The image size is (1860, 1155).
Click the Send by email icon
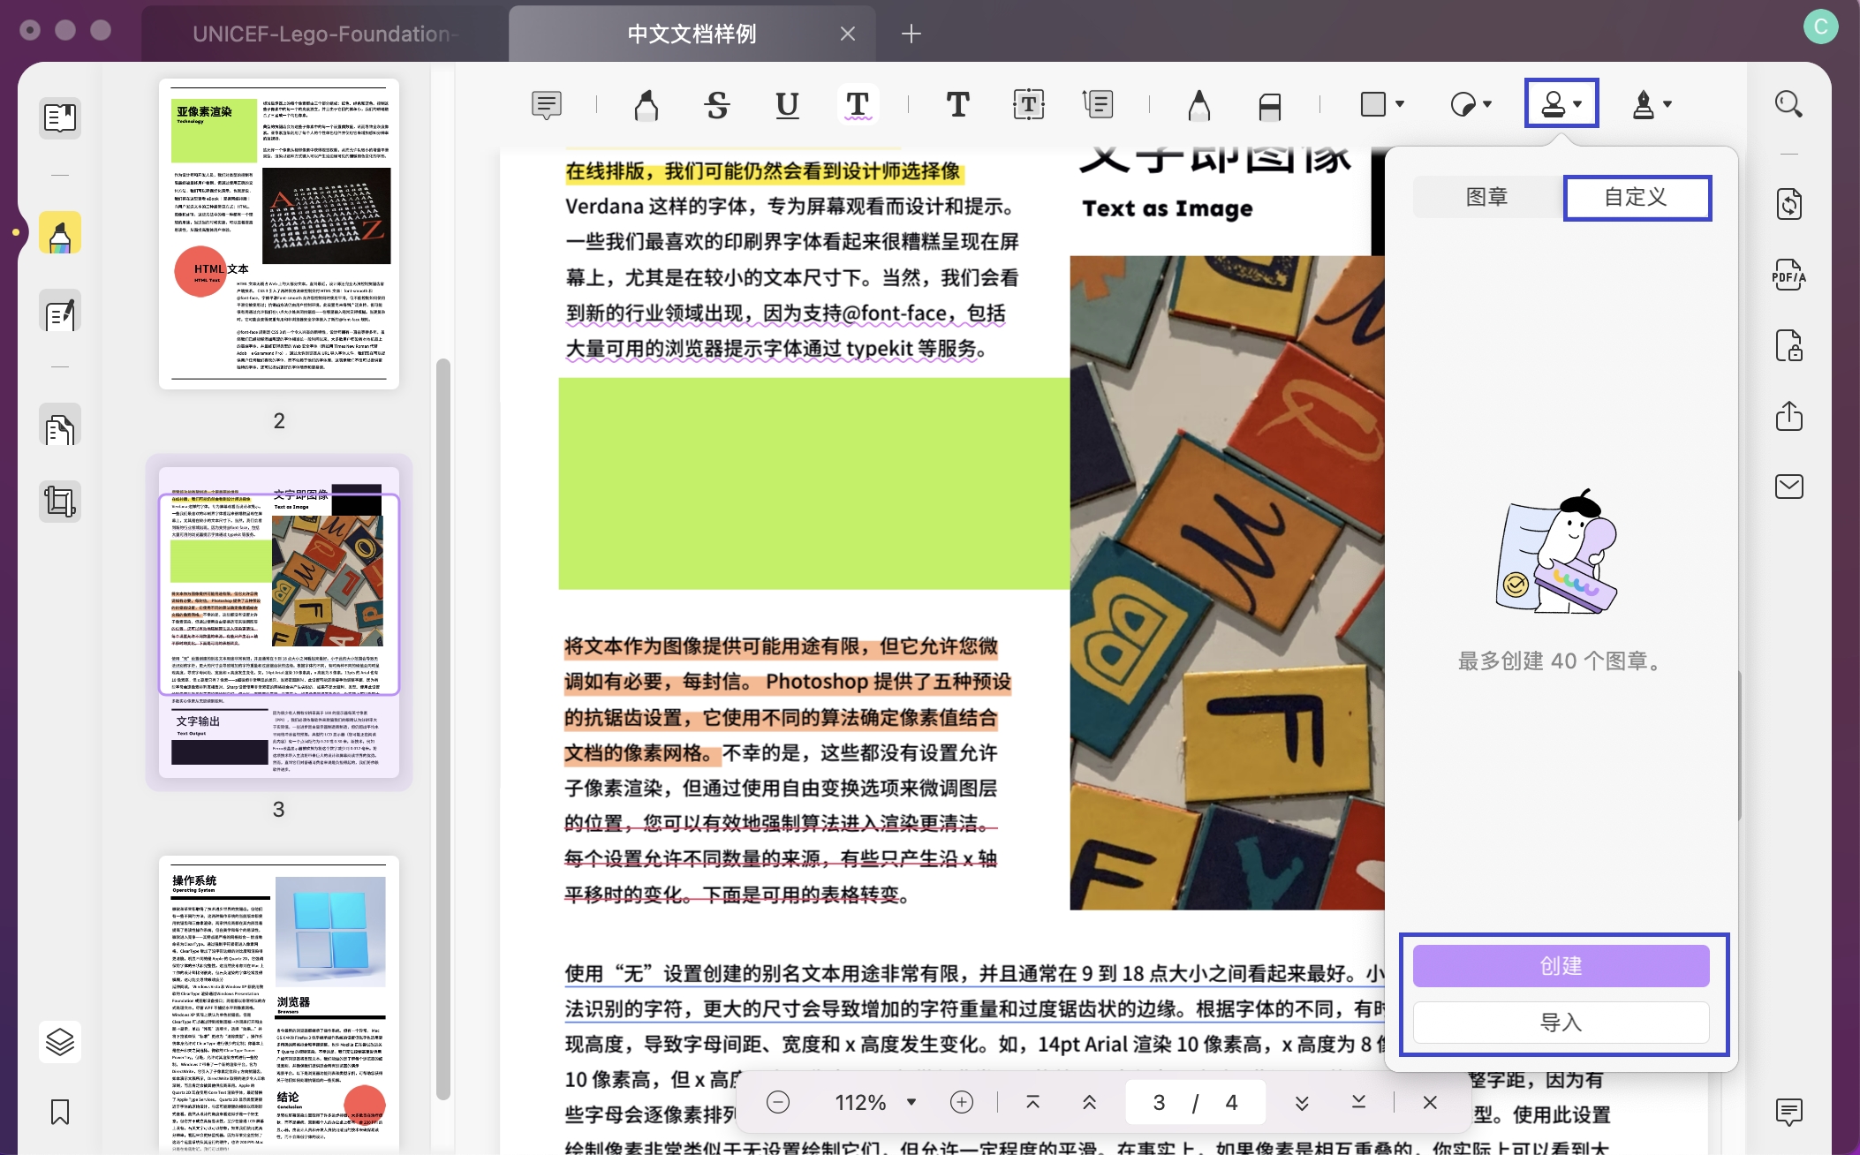(1789, 487)
